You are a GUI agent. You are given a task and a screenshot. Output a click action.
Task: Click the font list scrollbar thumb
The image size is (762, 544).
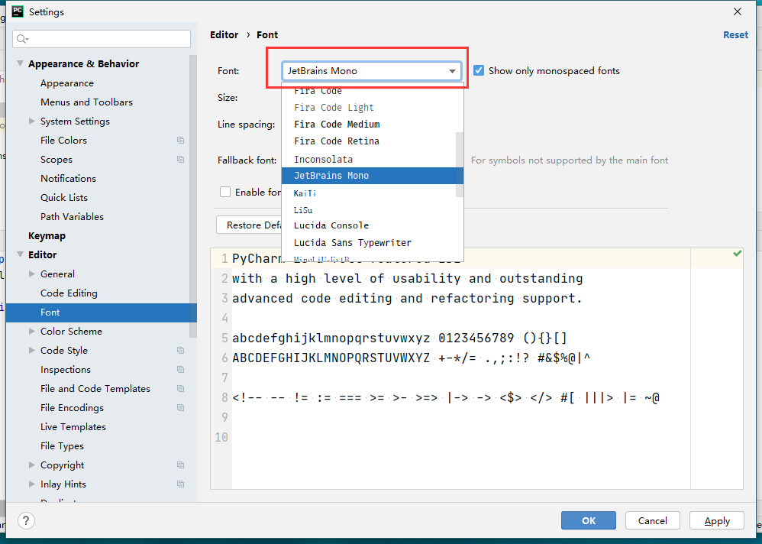pos(459,164)
